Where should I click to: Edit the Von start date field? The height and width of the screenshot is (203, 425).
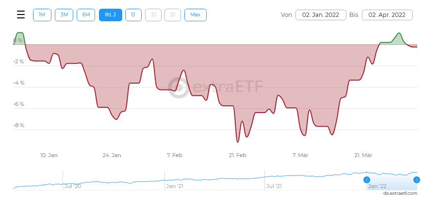pyautogui.click(x=321, y=15)
